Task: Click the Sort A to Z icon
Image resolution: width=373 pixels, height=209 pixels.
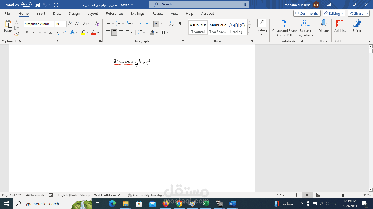Action: [x=171, y=24]
